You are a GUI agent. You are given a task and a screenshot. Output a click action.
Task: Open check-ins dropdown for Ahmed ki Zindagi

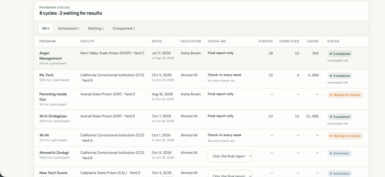[x=230, y=156]
